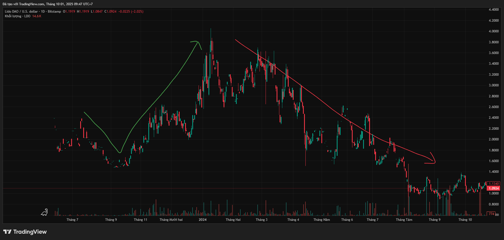Select Tháng Mười hai on the time axis
Viewport: 504px width, 240px height.
click(x=171, y=220)
